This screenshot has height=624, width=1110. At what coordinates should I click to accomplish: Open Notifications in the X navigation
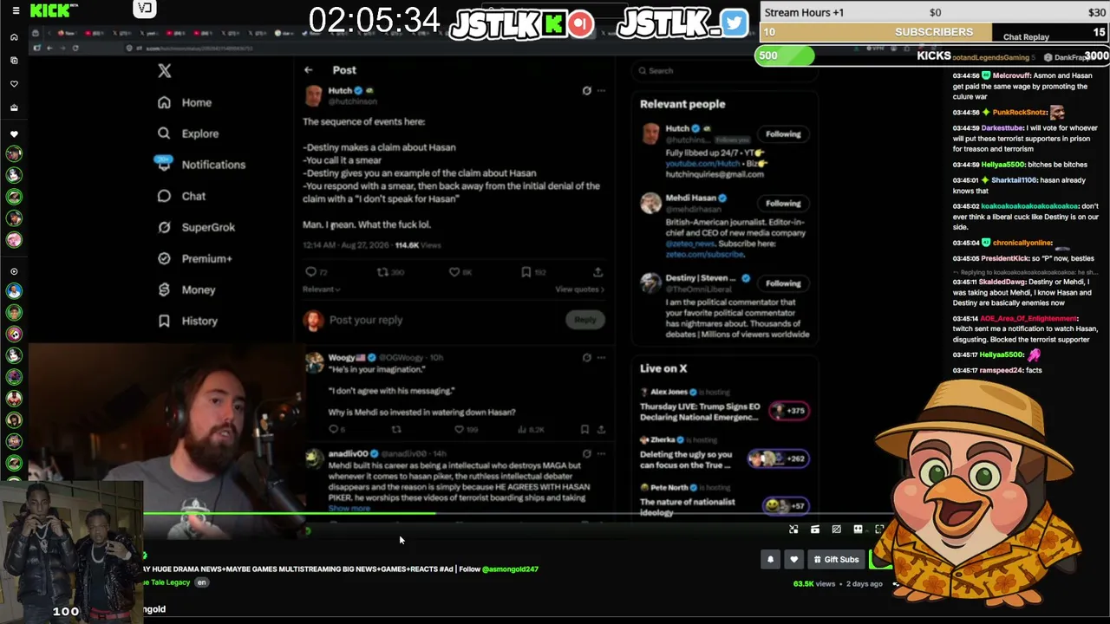[200, 165]
